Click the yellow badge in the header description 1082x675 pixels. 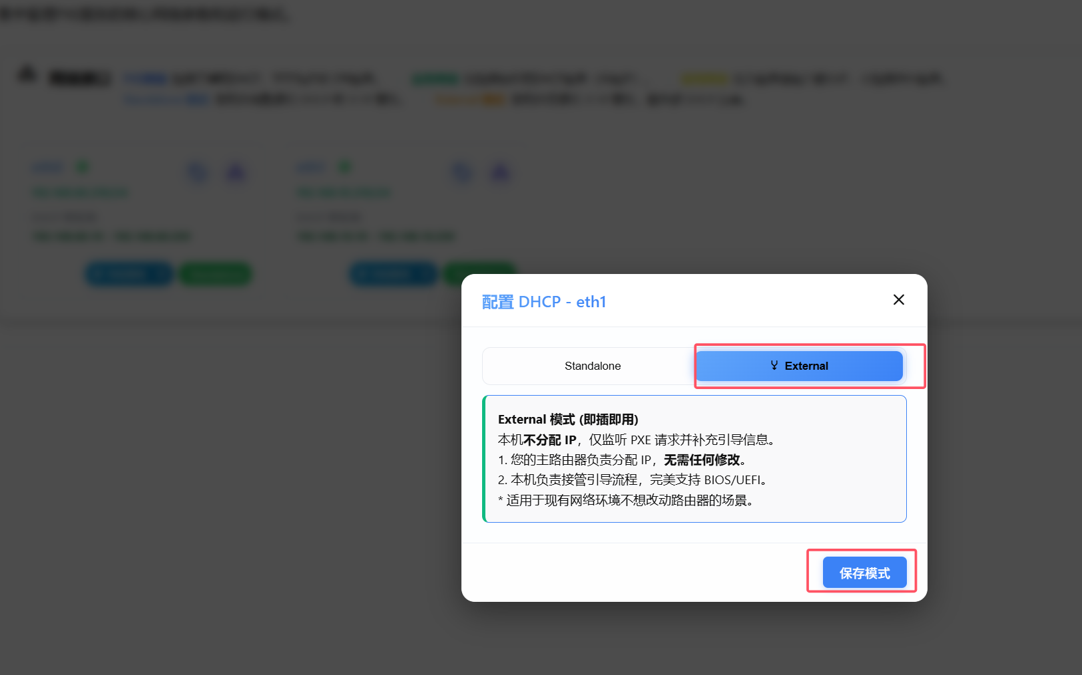click(704, 78)
